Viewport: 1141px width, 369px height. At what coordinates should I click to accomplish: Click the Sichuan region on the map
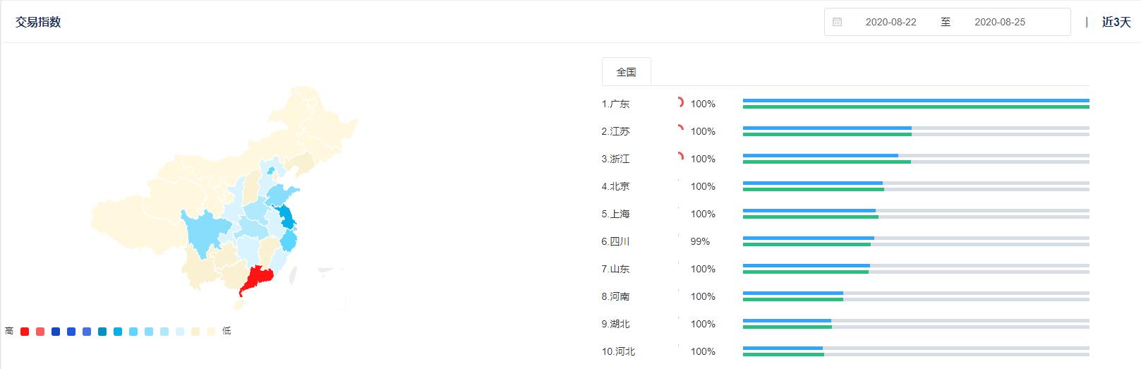point(205,233)
